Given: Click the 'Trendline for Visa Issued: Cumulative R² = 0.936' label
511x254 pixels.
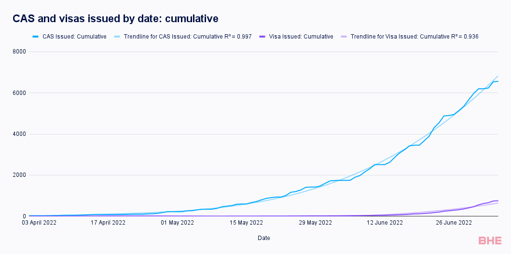Looking at the screenshot, I should (x=414, y=37).
